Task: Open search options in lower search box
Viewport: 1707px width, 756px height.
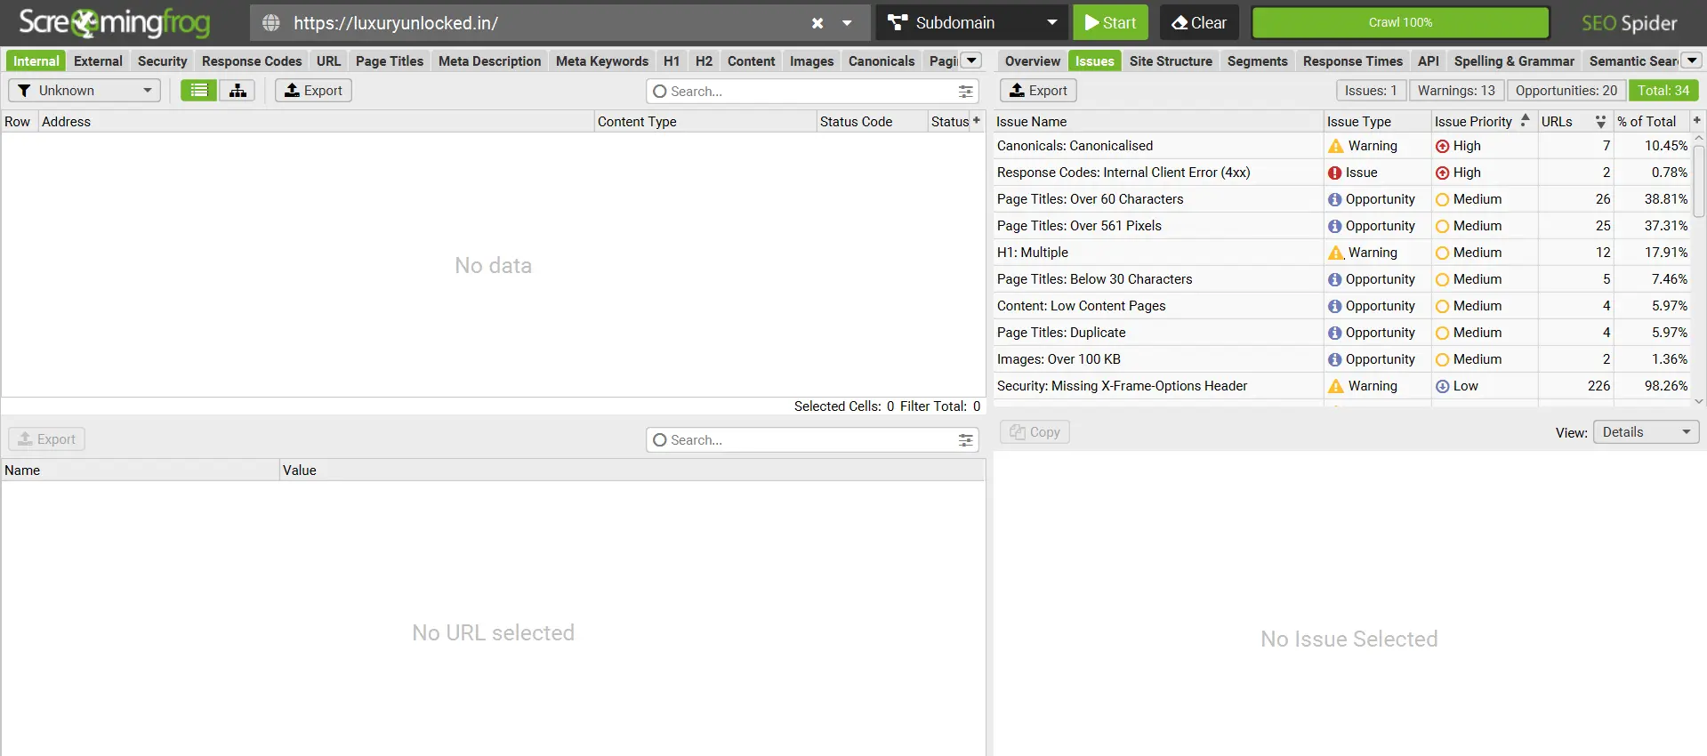Action: pos(965,439)
